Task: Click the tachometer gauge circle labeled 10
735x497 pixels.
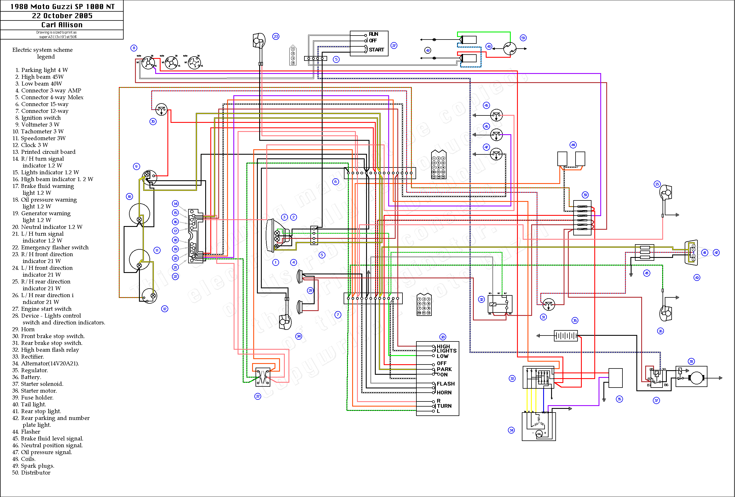Action: (140, 214)
